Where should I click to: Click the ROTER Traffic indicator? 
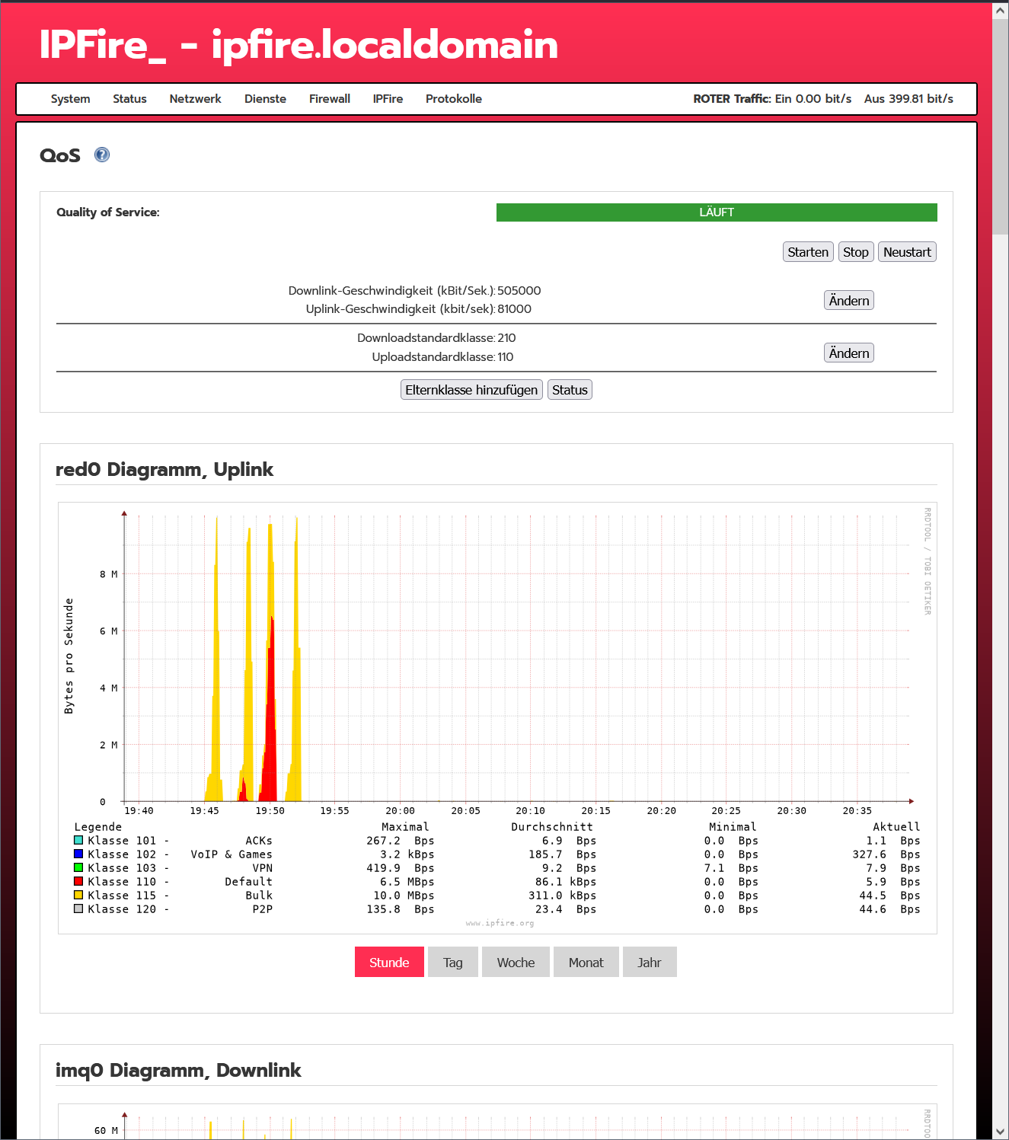[x=823, y=99]
